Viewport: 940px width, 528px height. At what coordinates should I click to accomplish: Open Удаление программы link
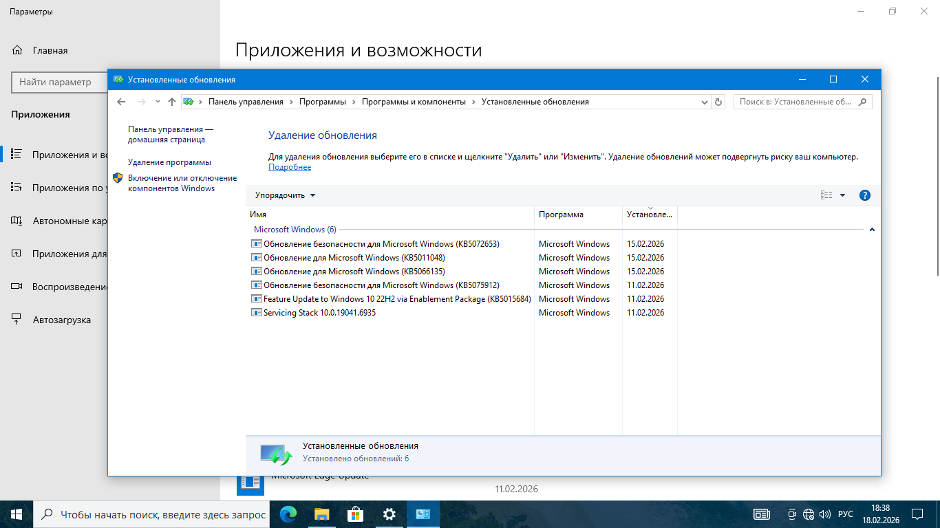169,162
